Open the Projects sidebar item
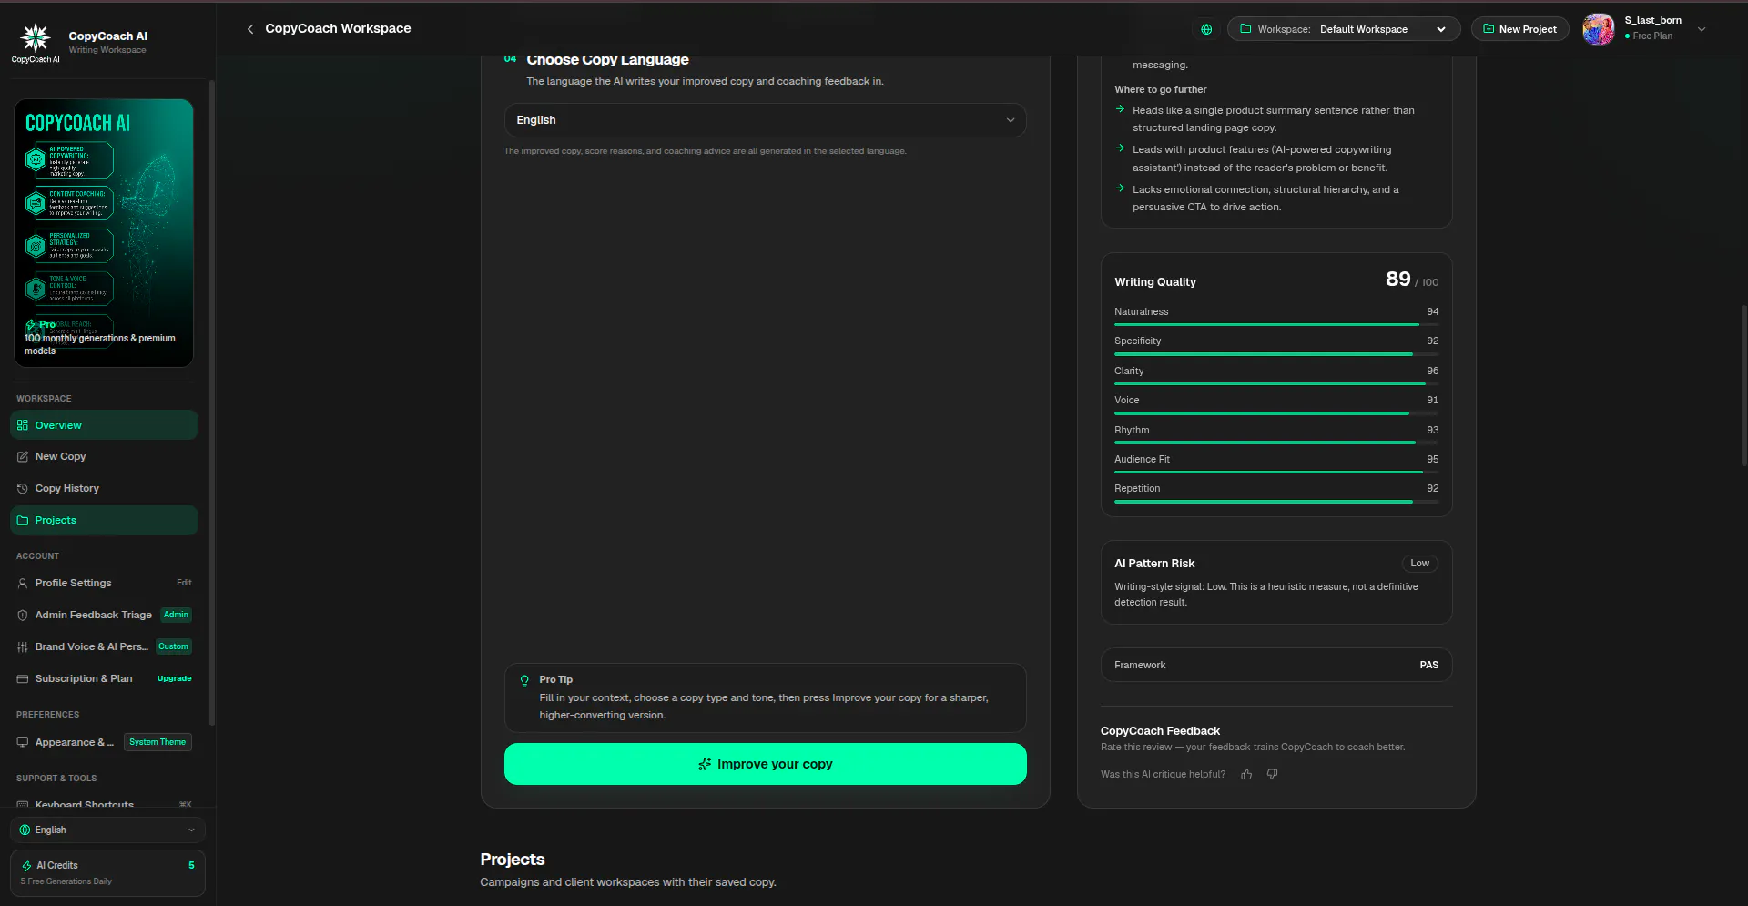The image size is (1748, 906). click(104, 521)
